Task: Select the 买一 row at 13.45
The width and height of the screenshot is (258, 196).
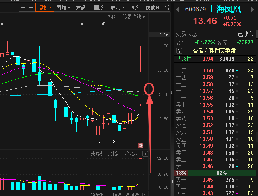Action: pos(215,180)
